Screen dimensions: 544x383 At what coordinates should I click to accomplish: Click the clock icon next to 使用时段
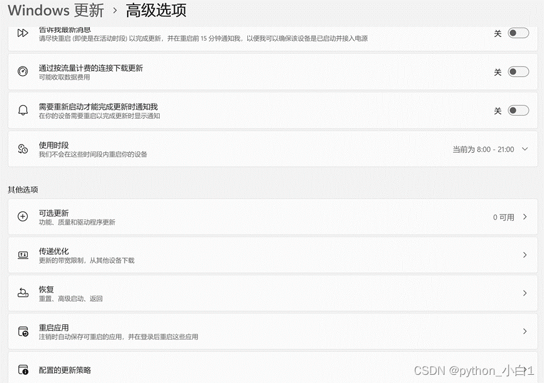(23, 149)
